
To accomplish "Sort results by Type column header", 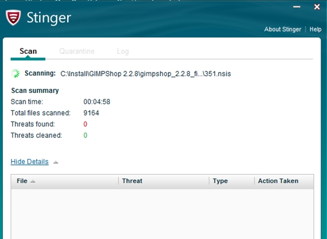I will [232, 181].
